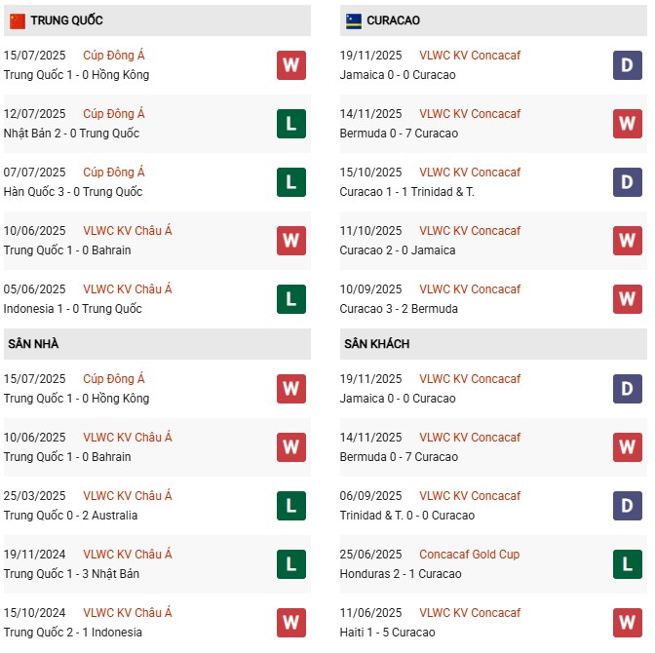Select the SÂN KHÁCH section header
Screen dimensions: 655x653
click(376, 344)
